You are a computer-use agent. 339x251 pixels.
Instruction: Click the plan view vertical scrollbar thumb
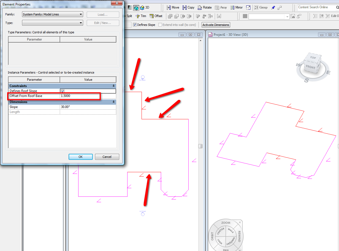[x=200, y=146]
